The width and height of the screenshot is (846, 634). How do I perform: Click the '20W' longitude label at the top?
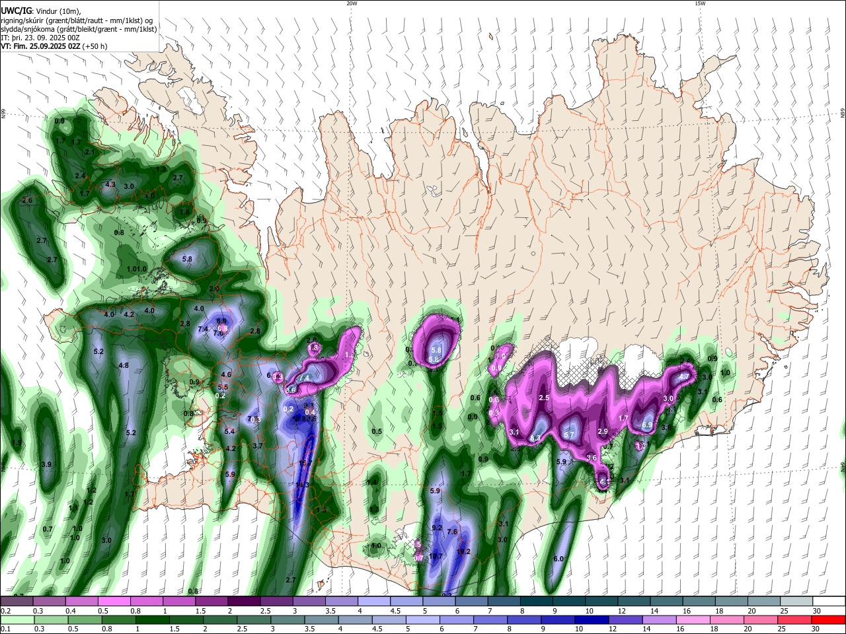pyautogui.click(x=352, y=3)
